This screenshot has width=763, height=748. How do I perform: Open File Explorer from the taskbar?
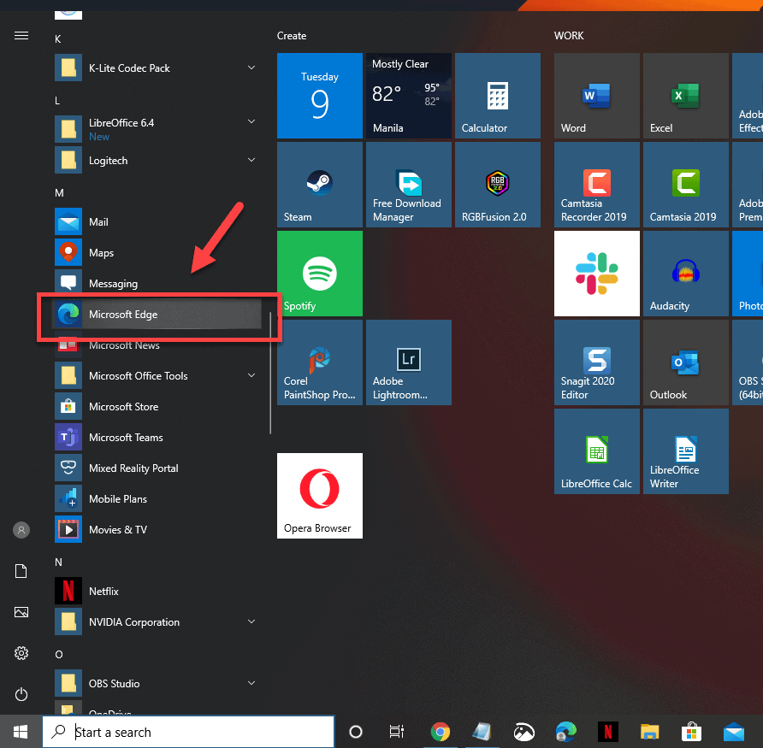[x=649, y=732]
